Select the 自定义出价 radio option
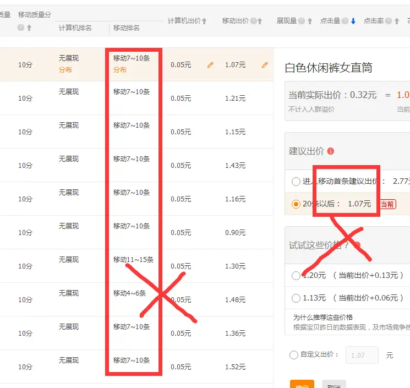410x388 pixels. tap(294, 356)
